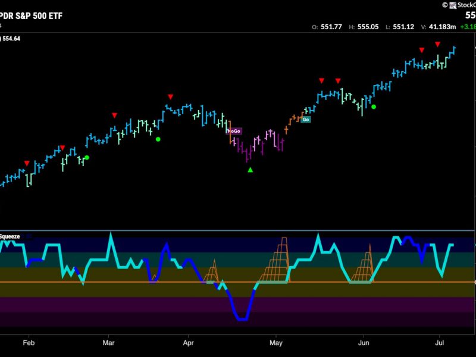The image size is (476, 357).
Task: Click the green dot marker in late February
Action: (87, 157)
